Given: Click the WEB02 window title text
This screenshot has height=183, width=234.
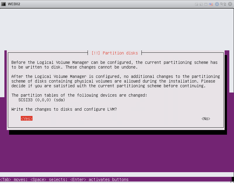Looking at the screenshot, I should point(14,4).
